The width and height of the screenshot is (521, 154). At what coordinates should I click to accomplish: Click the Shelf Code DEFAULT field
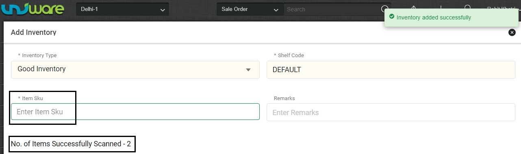pos(391,70)
